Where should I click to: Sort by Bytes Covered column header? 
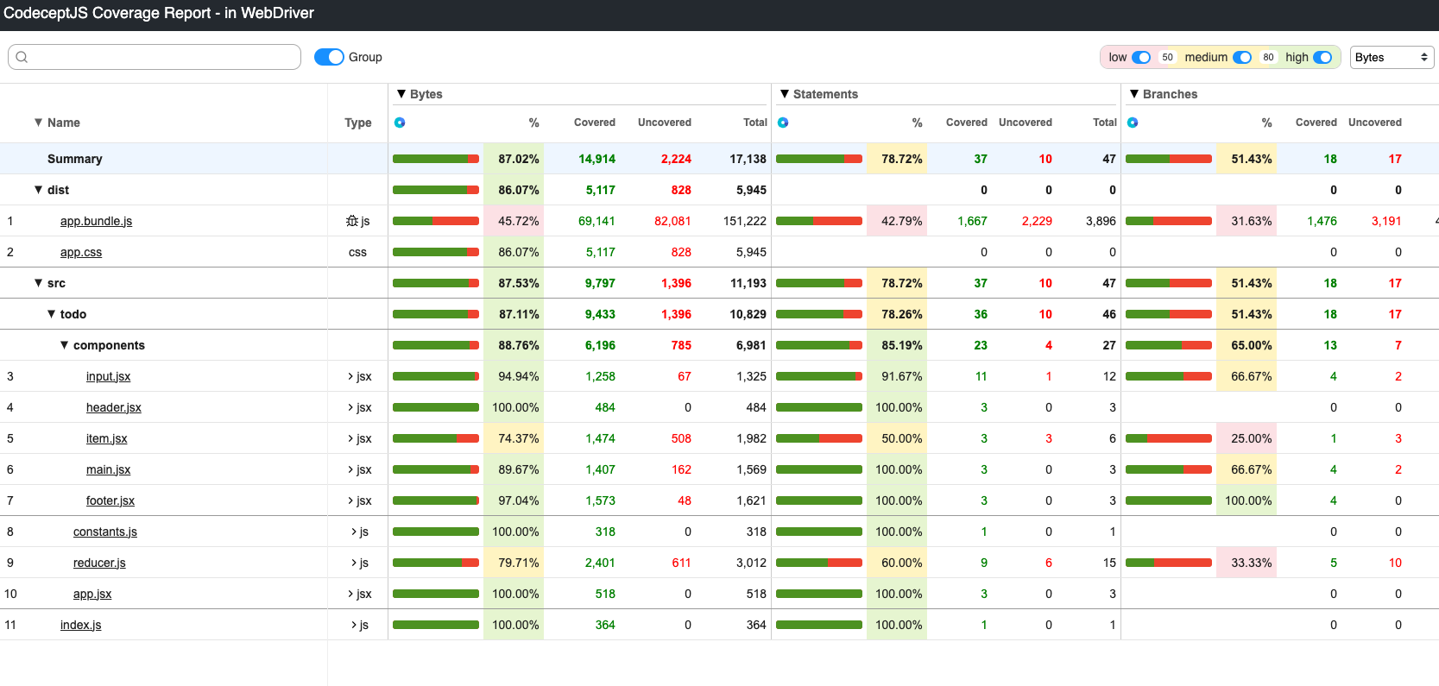595,123
